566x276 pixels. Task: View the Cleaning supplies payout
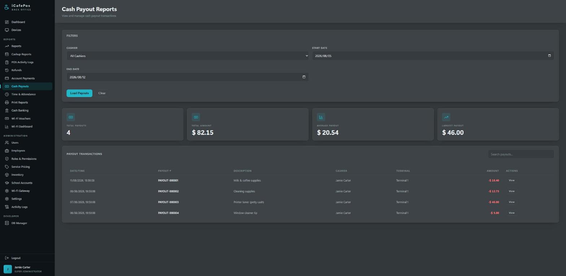pyautogui.click(x=511, y=191)
